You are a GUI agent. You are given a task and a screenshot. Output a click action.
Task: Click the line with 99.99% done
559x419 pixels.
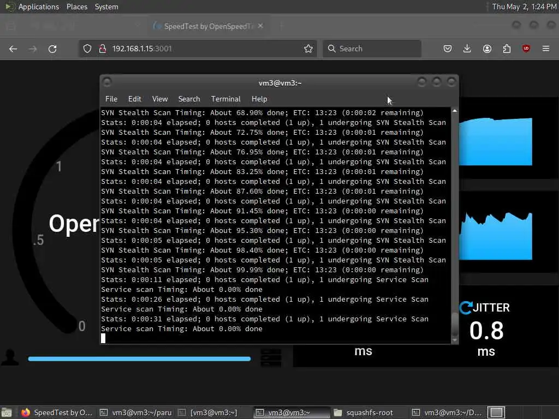(263, 270)
